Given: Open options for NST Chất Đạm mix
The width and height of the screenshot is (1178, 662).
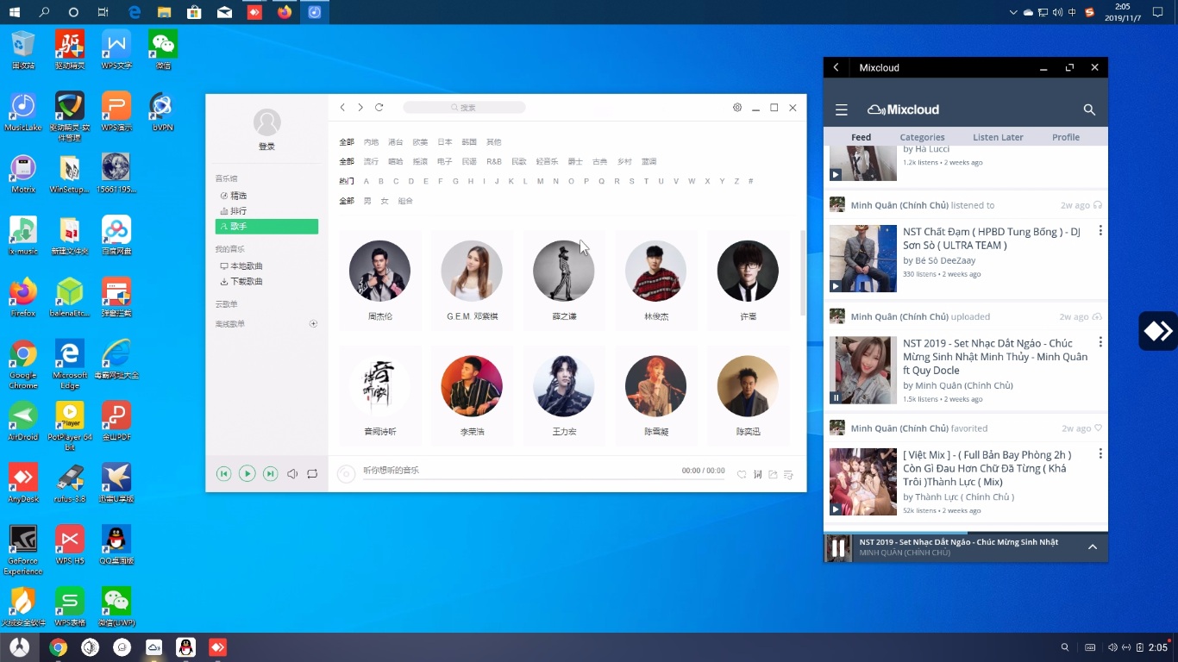Looking at the screenshot, I should pos(1100,231).
